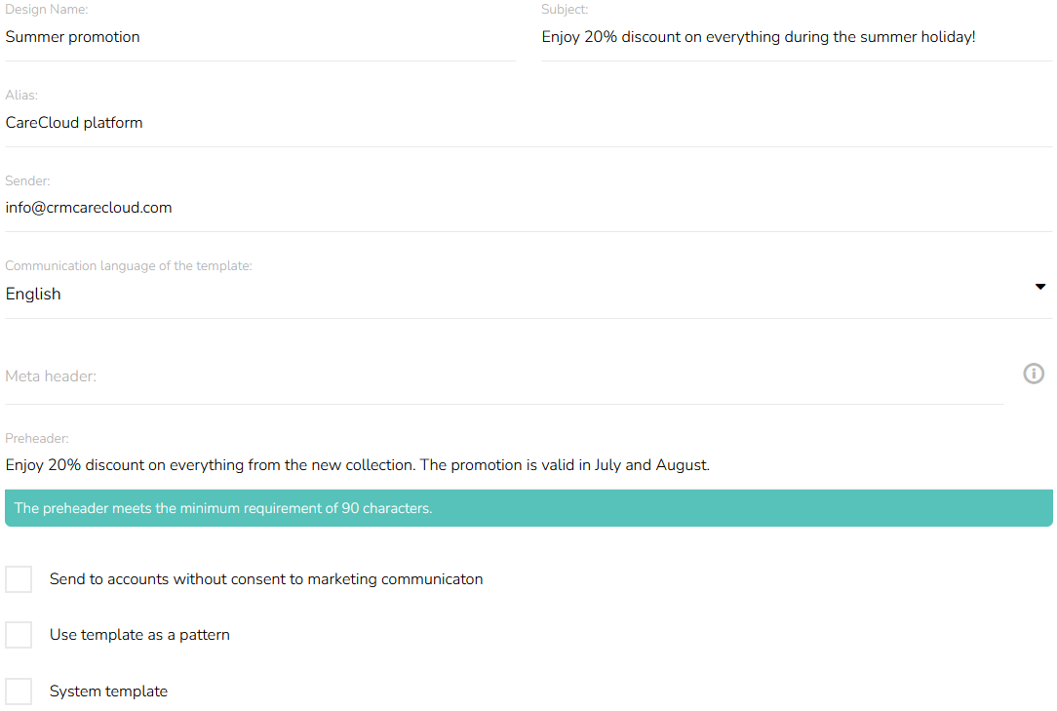This screenshot has width=1057, height=711.
Task: Expand the communication language dropdown arrow
Action: coord(1040,287)
